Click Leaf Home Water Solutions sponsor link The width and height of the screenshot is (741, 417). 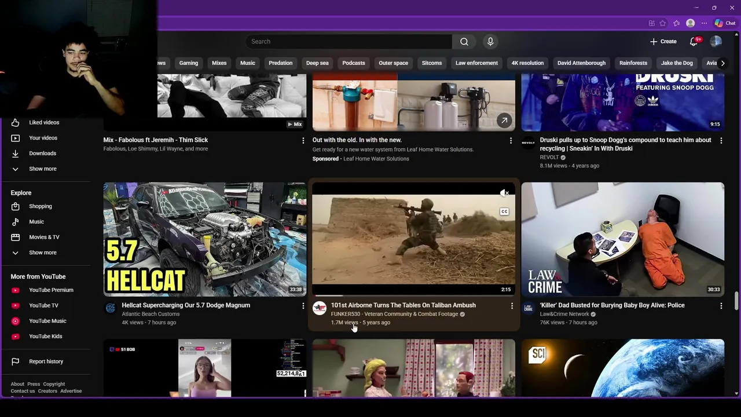click(376, 159)
